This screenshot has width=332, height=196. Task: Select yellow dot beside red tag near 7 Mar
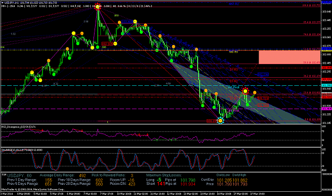pyautogui.click(x=115, y=44)
